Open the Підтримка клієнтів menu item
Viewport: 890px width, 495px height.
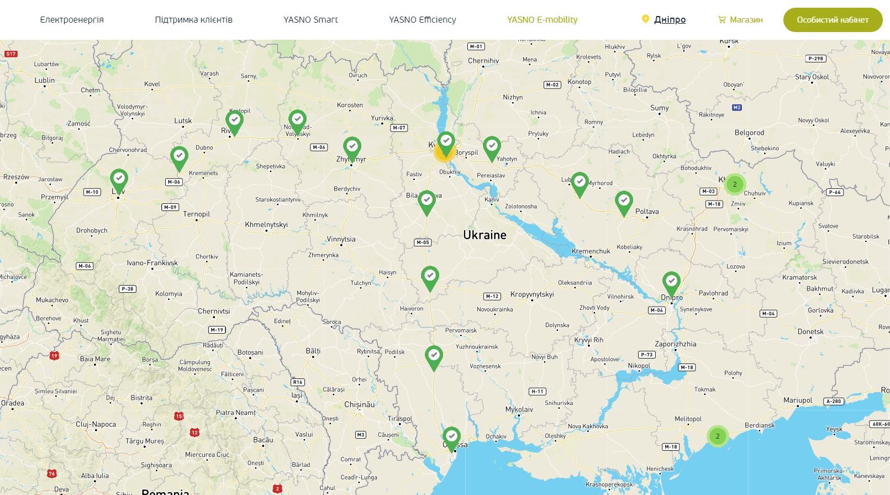193,20
